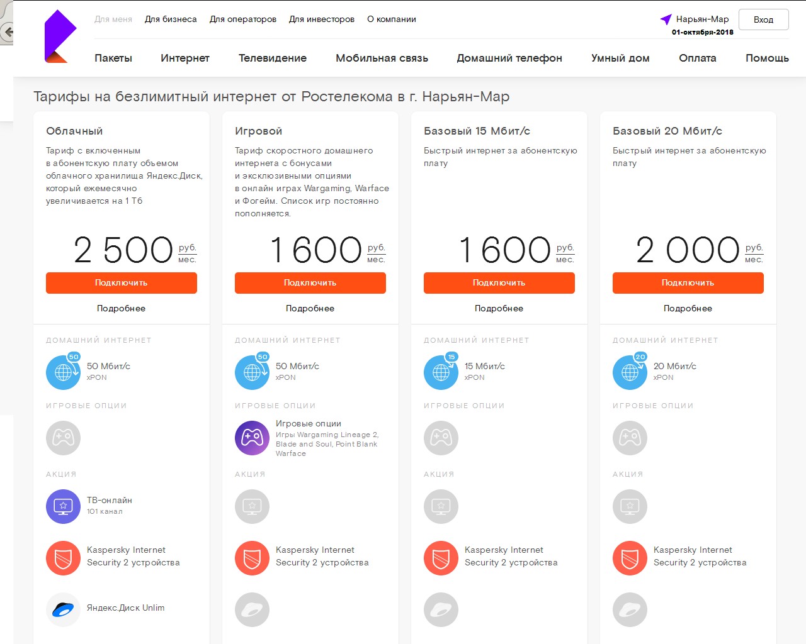Click the Kaspersky shield icon in Облачный card
Screen dimensions: 806x644
[x=63, y=558]
